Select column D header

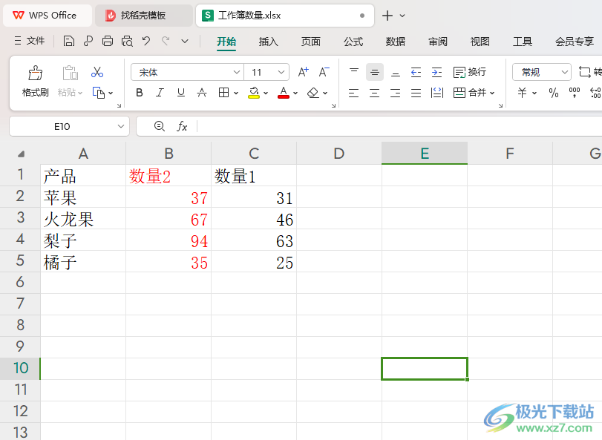[339, 154]
